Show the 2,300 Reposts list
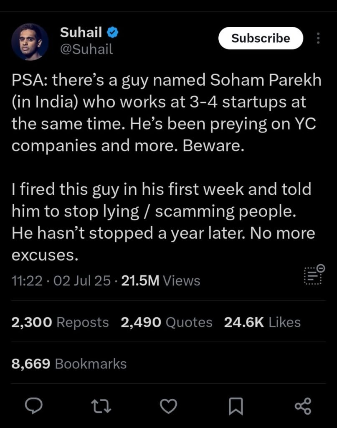 coord(60,322)
